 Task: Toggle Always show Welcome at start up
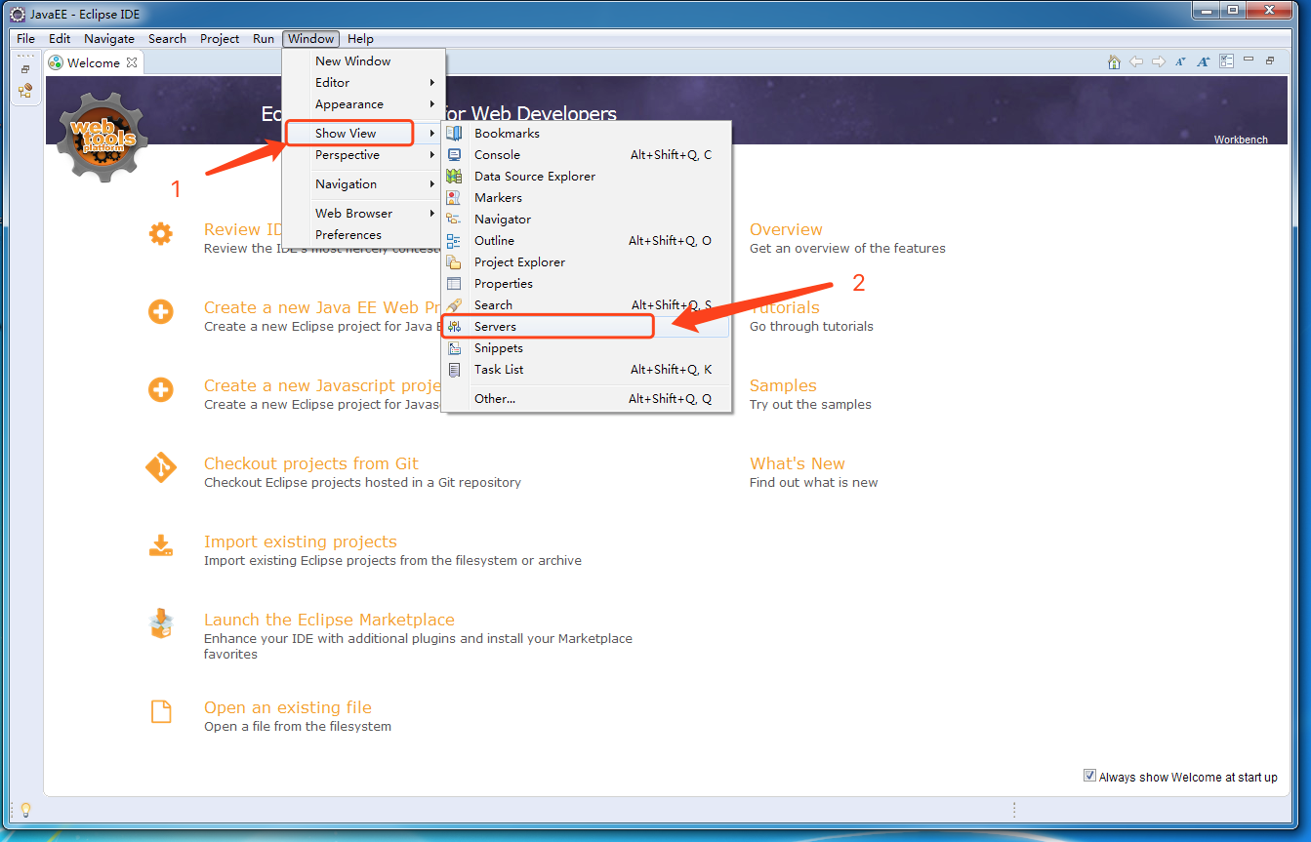(x=1089, y=776)
